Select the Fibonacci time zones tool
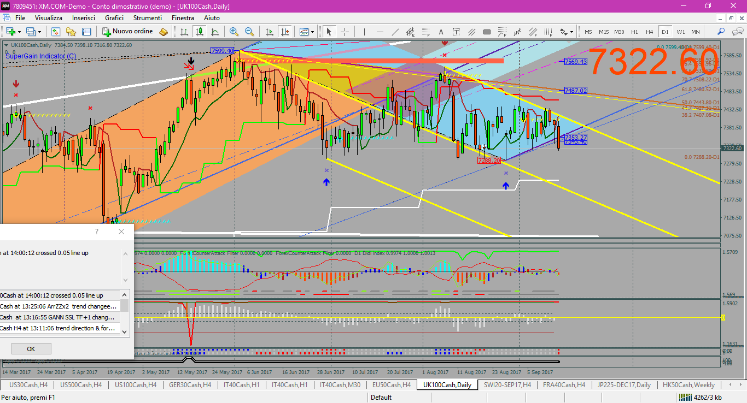Viewport: 747px width, 403px height. (548, 32)
